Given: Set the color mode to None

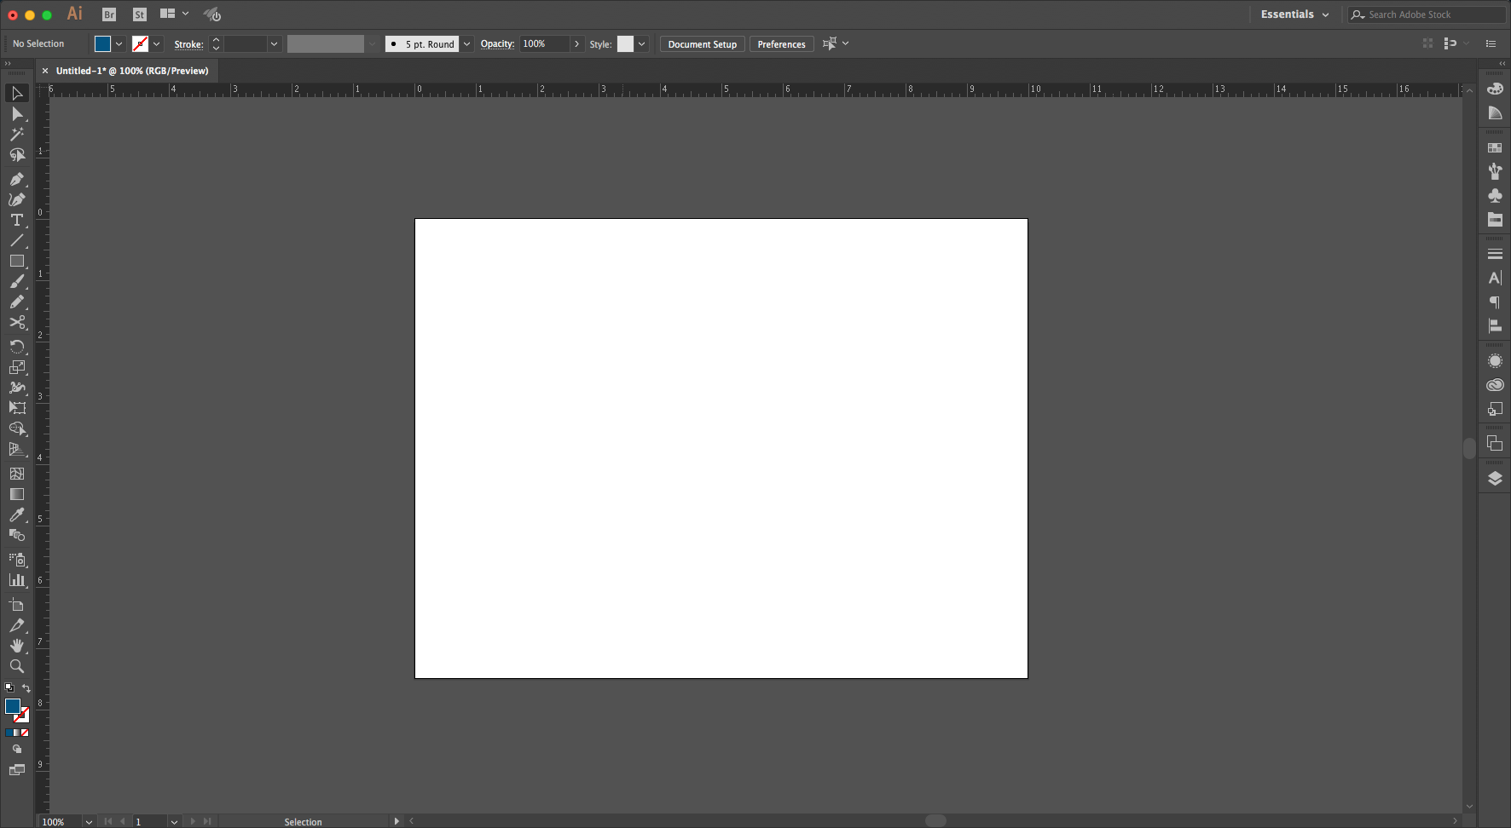Looking at the screenshot, I should (x=25, y=733).
